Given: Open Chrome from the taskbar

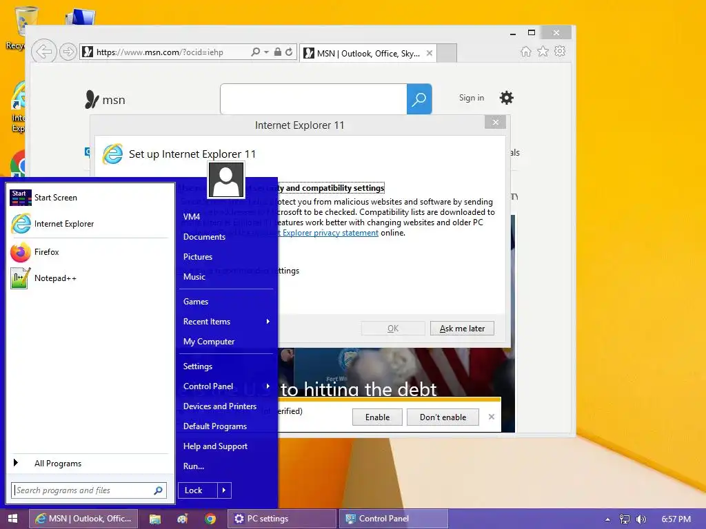Looking at the screenshot, I should 210,519.
